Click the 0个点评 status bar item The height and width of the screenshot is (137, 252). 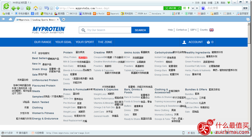(7, 133)
